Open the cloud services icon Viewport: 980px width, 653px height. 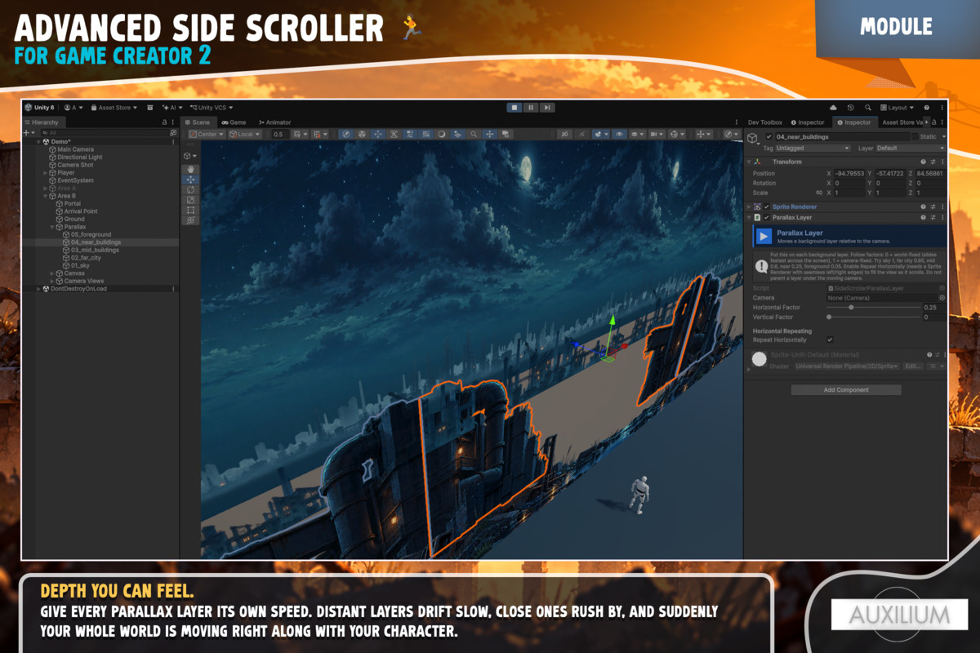(x=833, y=107)
